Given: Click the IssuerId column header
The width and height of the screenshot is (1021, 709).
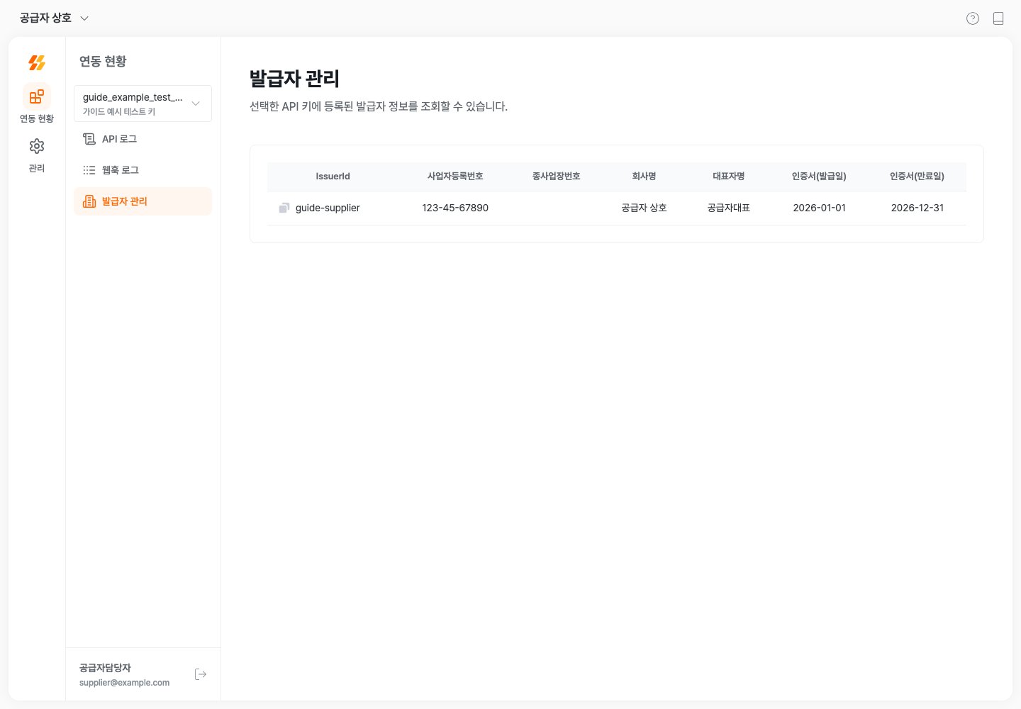Looking at the screenshot, I should (333, 177).
